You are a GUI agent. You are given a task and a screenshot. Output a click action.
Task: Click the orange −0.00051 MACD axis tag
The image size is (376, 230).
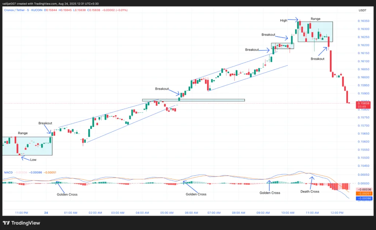tap(364, 194)
